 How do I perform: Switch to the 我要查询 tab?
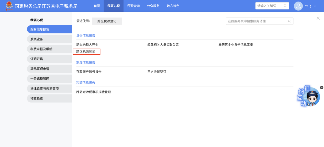point(133,6)
